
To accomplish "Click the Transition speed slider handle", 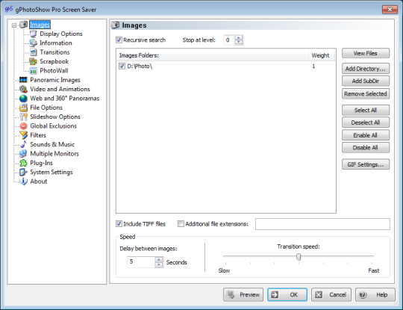I will (x=299, y=257).
